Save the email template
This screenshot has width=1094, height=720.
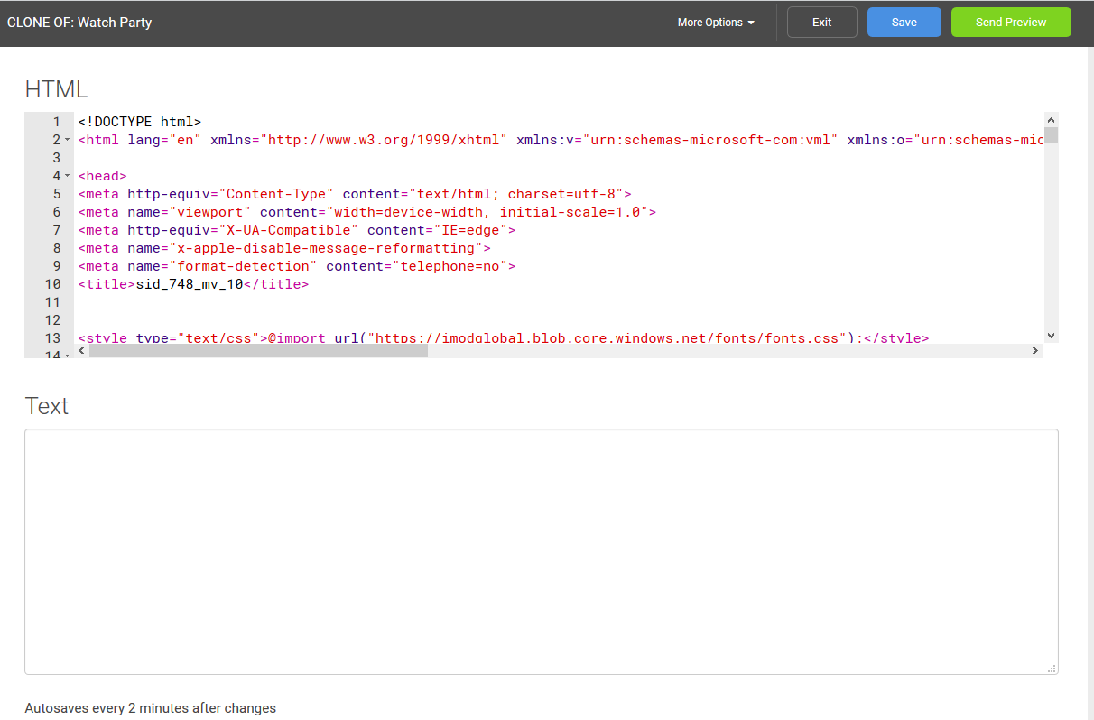(x=904, y=22)
